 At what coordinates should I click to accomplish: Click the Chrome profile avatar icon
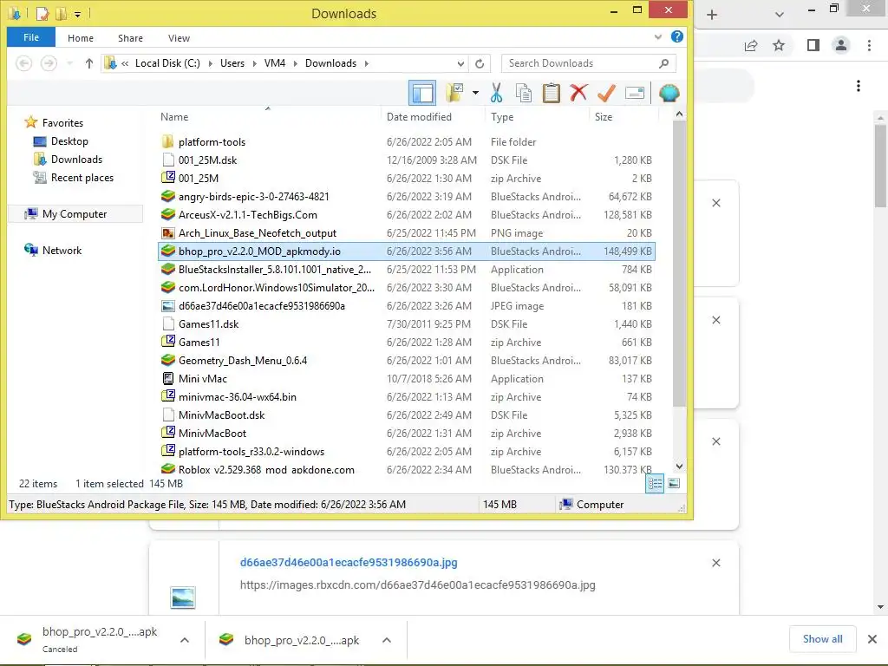pyautogui.click(x=841, y=45)
